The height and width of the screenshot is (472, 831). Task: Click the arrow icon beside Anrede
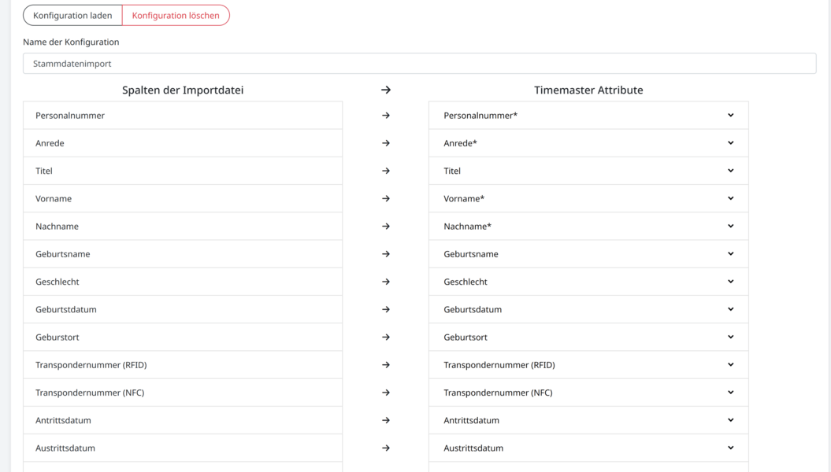click(x=386, y=143)
